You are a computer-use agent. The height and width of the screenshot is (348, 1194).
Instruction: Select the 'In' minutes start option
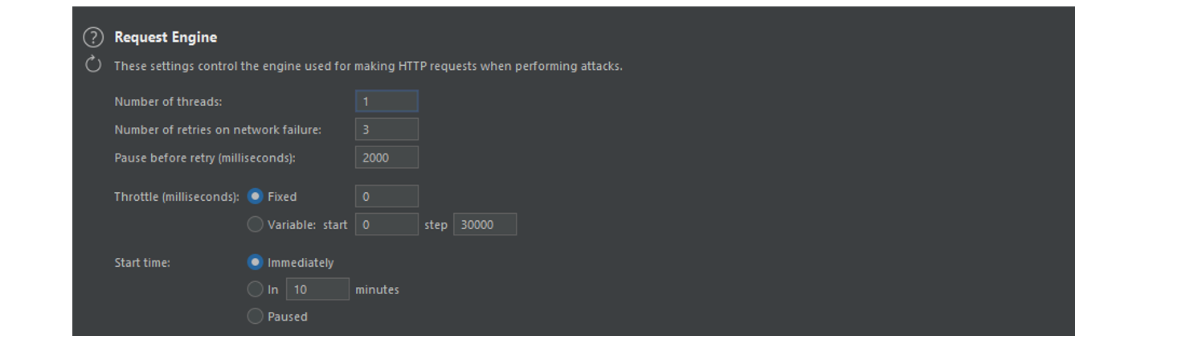pyautogui.click(x=256, y=289)
